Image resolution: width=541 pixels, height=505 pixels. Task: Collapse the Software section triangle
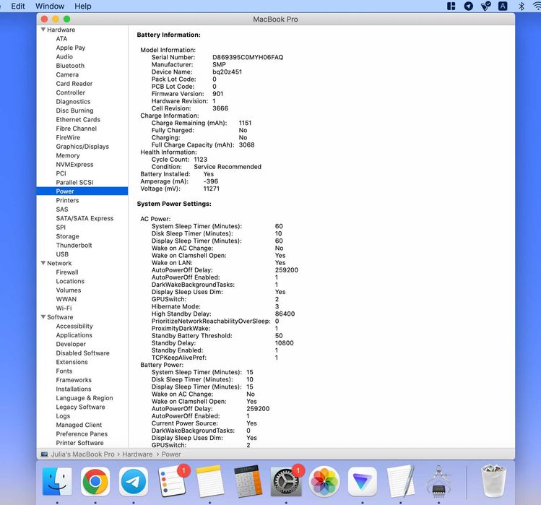(43, 317)
